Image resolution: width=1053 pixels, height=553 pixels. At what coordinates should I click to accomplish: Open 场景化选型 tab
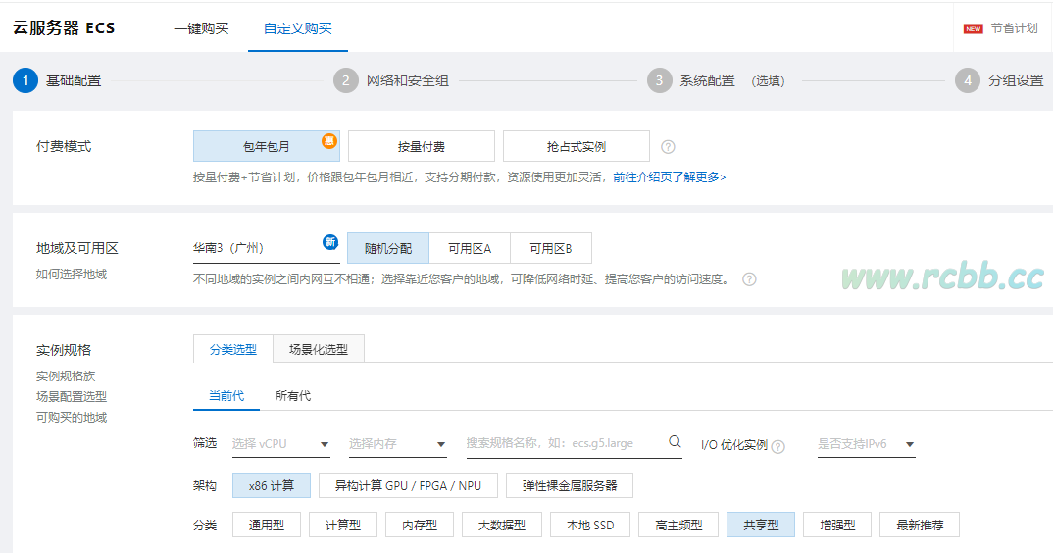point(319,349)
